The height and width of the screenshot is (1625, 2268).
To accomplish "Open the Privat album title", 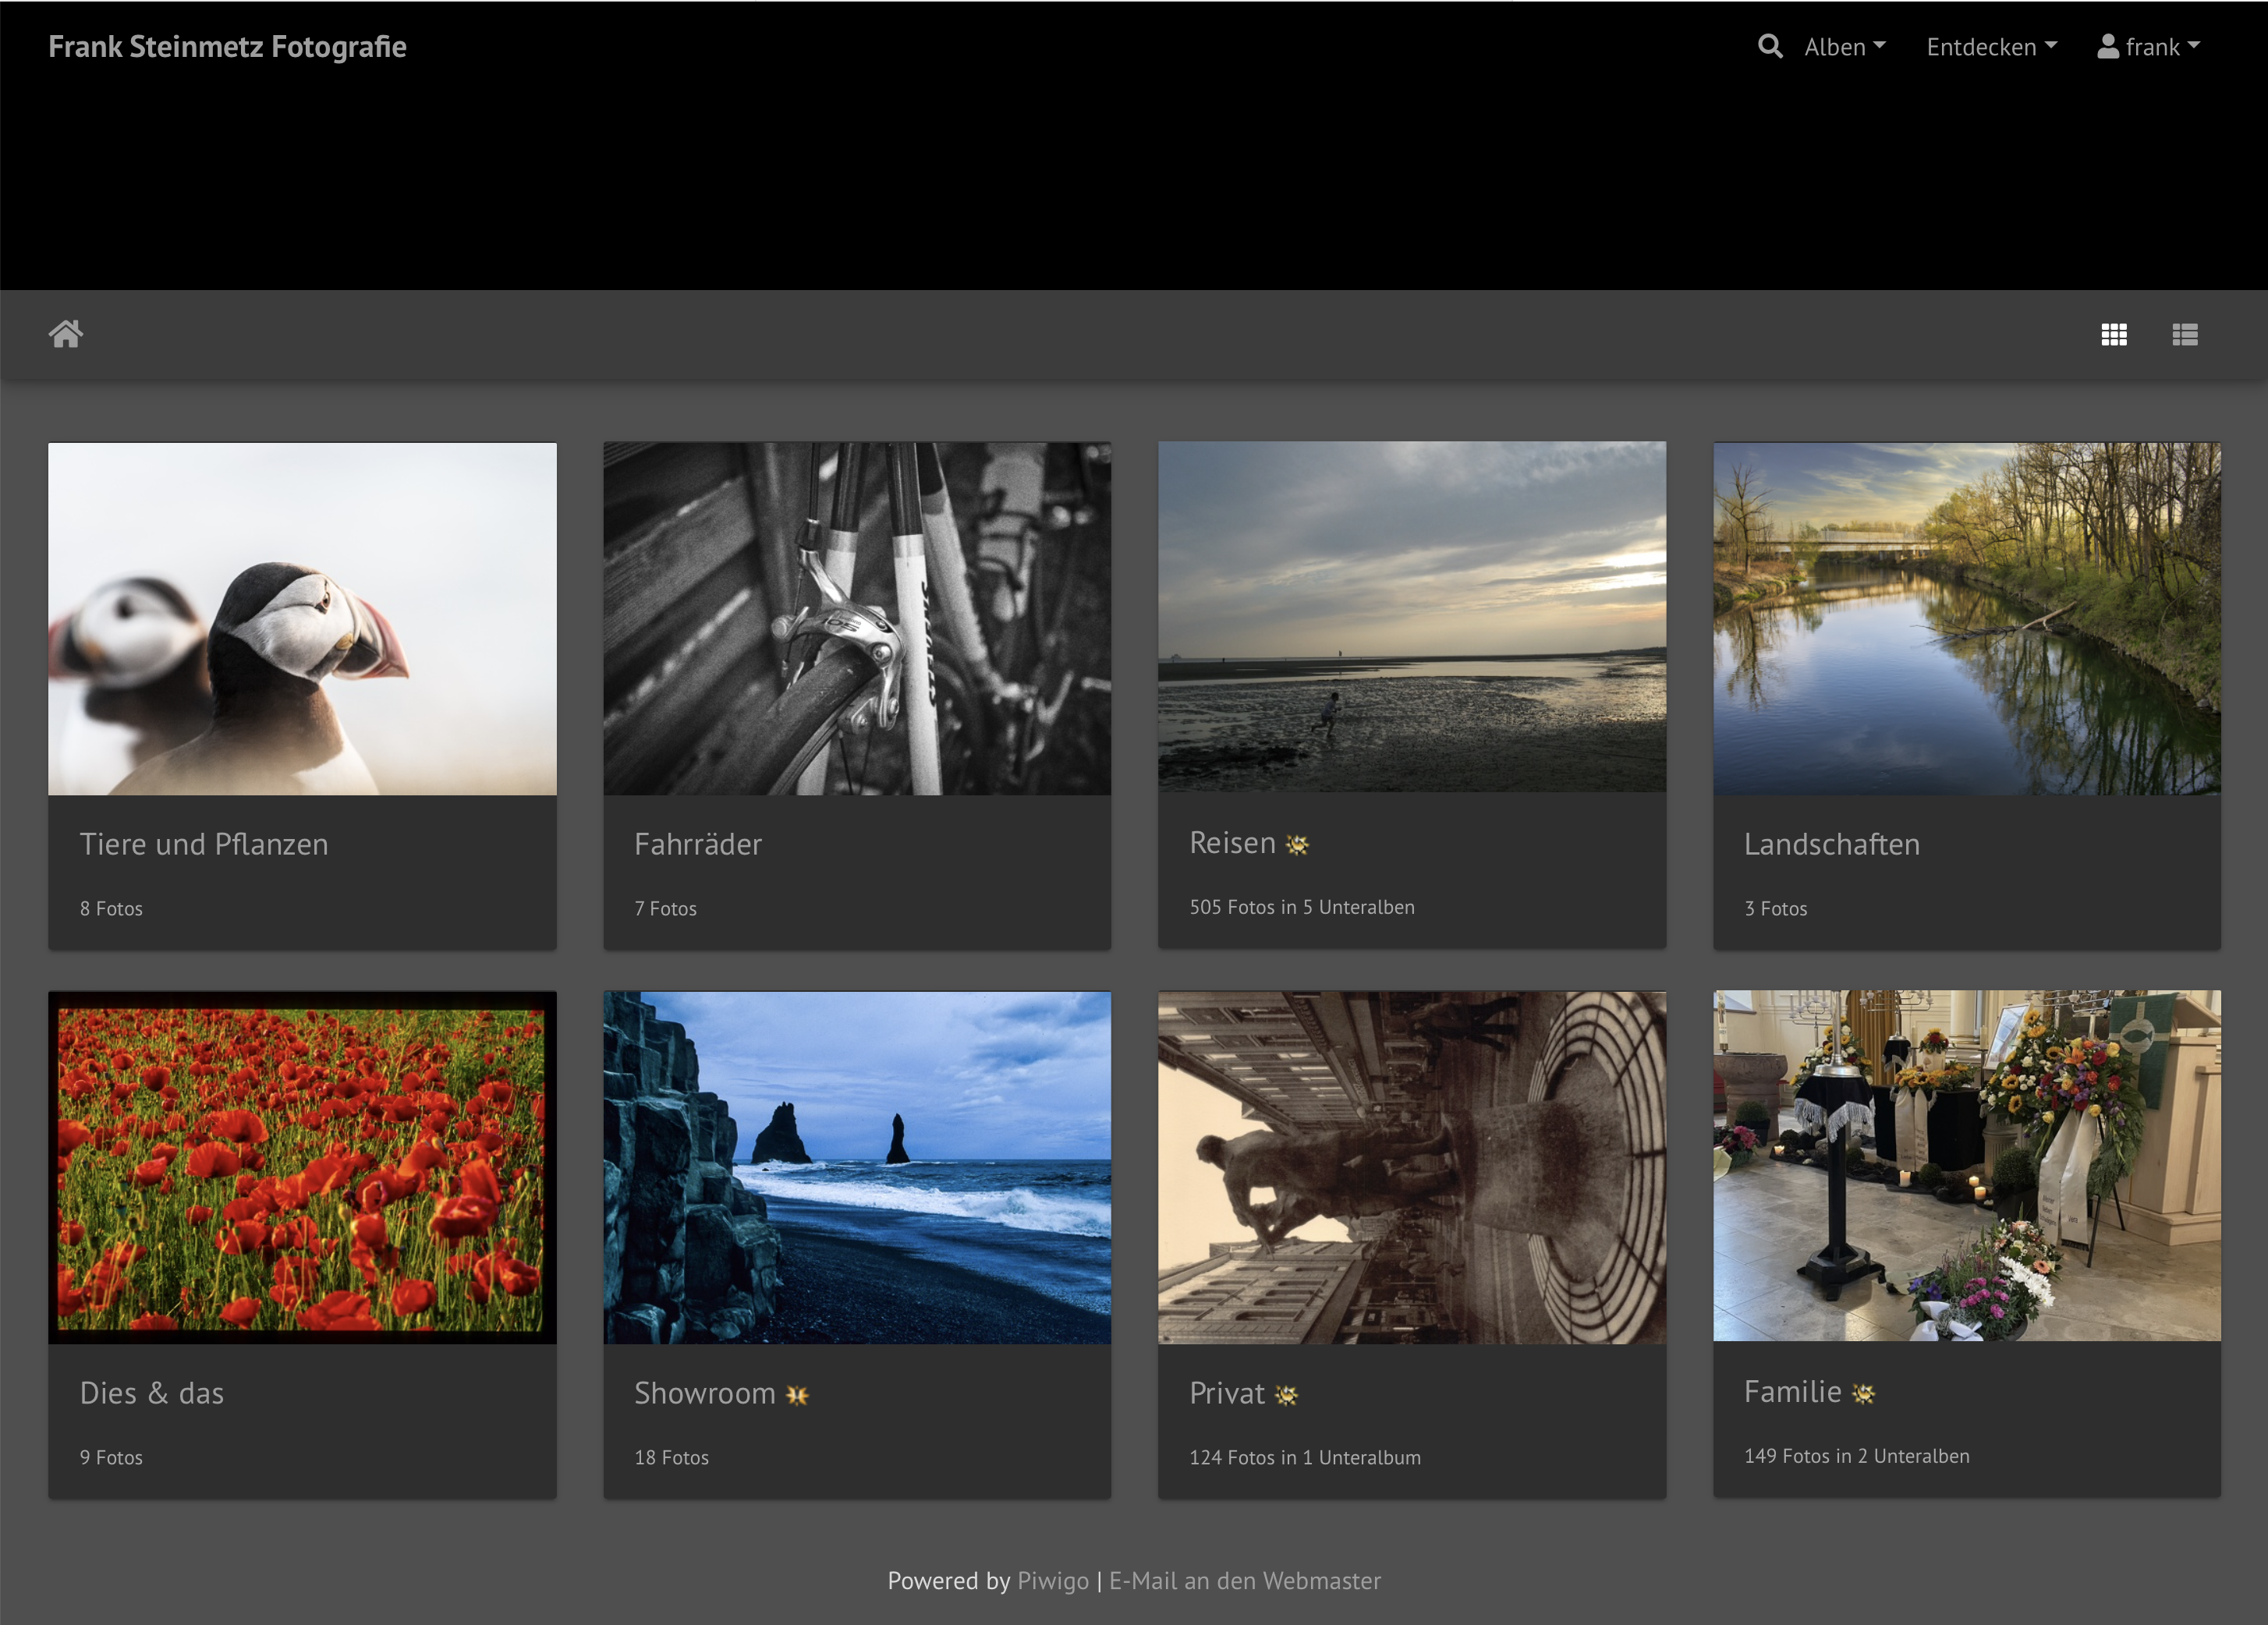I will tap(1227, 1394).
